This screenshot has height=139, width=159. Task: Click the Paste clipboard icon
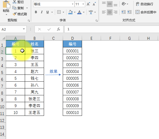(6, 4)
